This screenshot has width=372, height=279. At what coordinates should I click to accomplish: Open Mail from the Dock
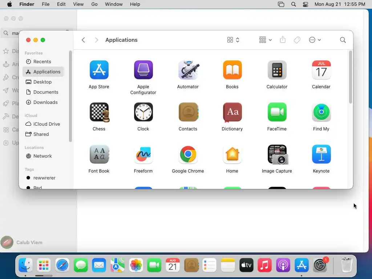click(x=99, y=265)
